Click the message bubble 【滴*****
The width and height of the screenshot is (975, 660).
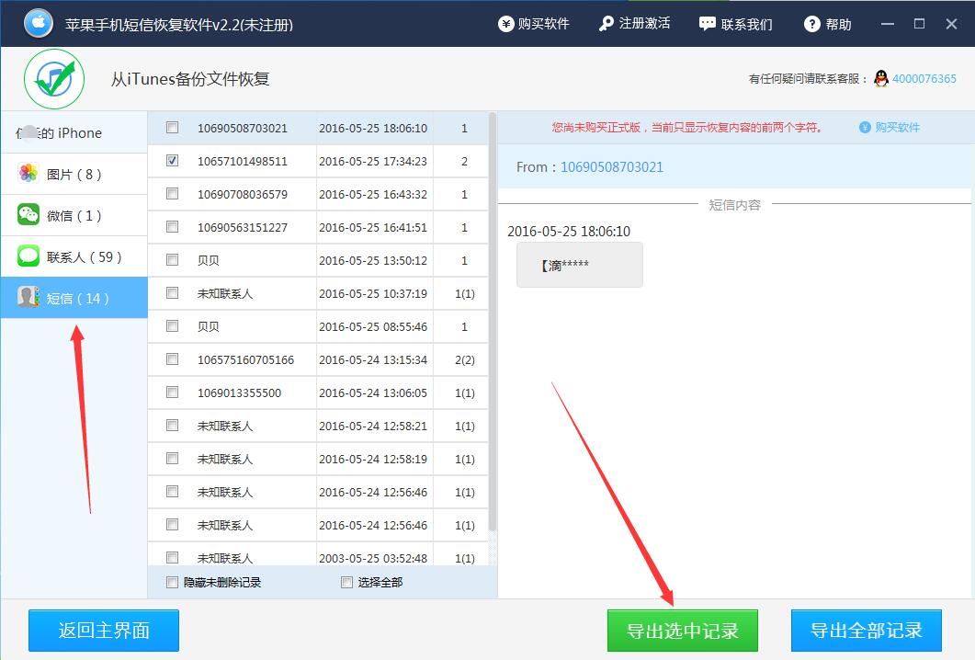(580, 265)
